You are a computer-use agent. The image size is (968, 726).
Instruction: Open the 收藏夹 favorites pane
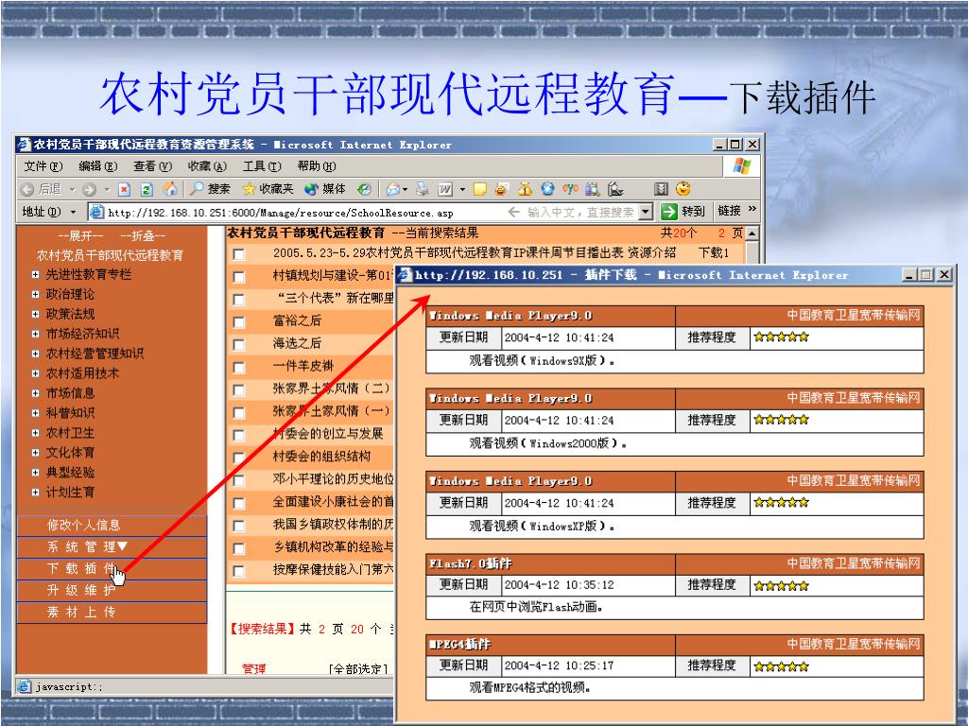(268, 189)
